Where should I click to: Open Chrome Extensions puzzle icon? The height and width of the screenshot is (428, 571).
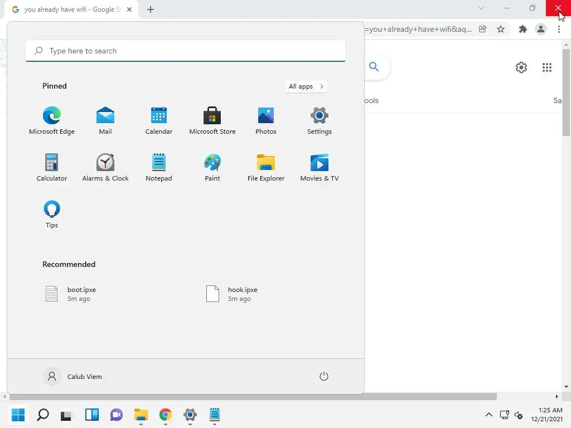pos(523,29)
